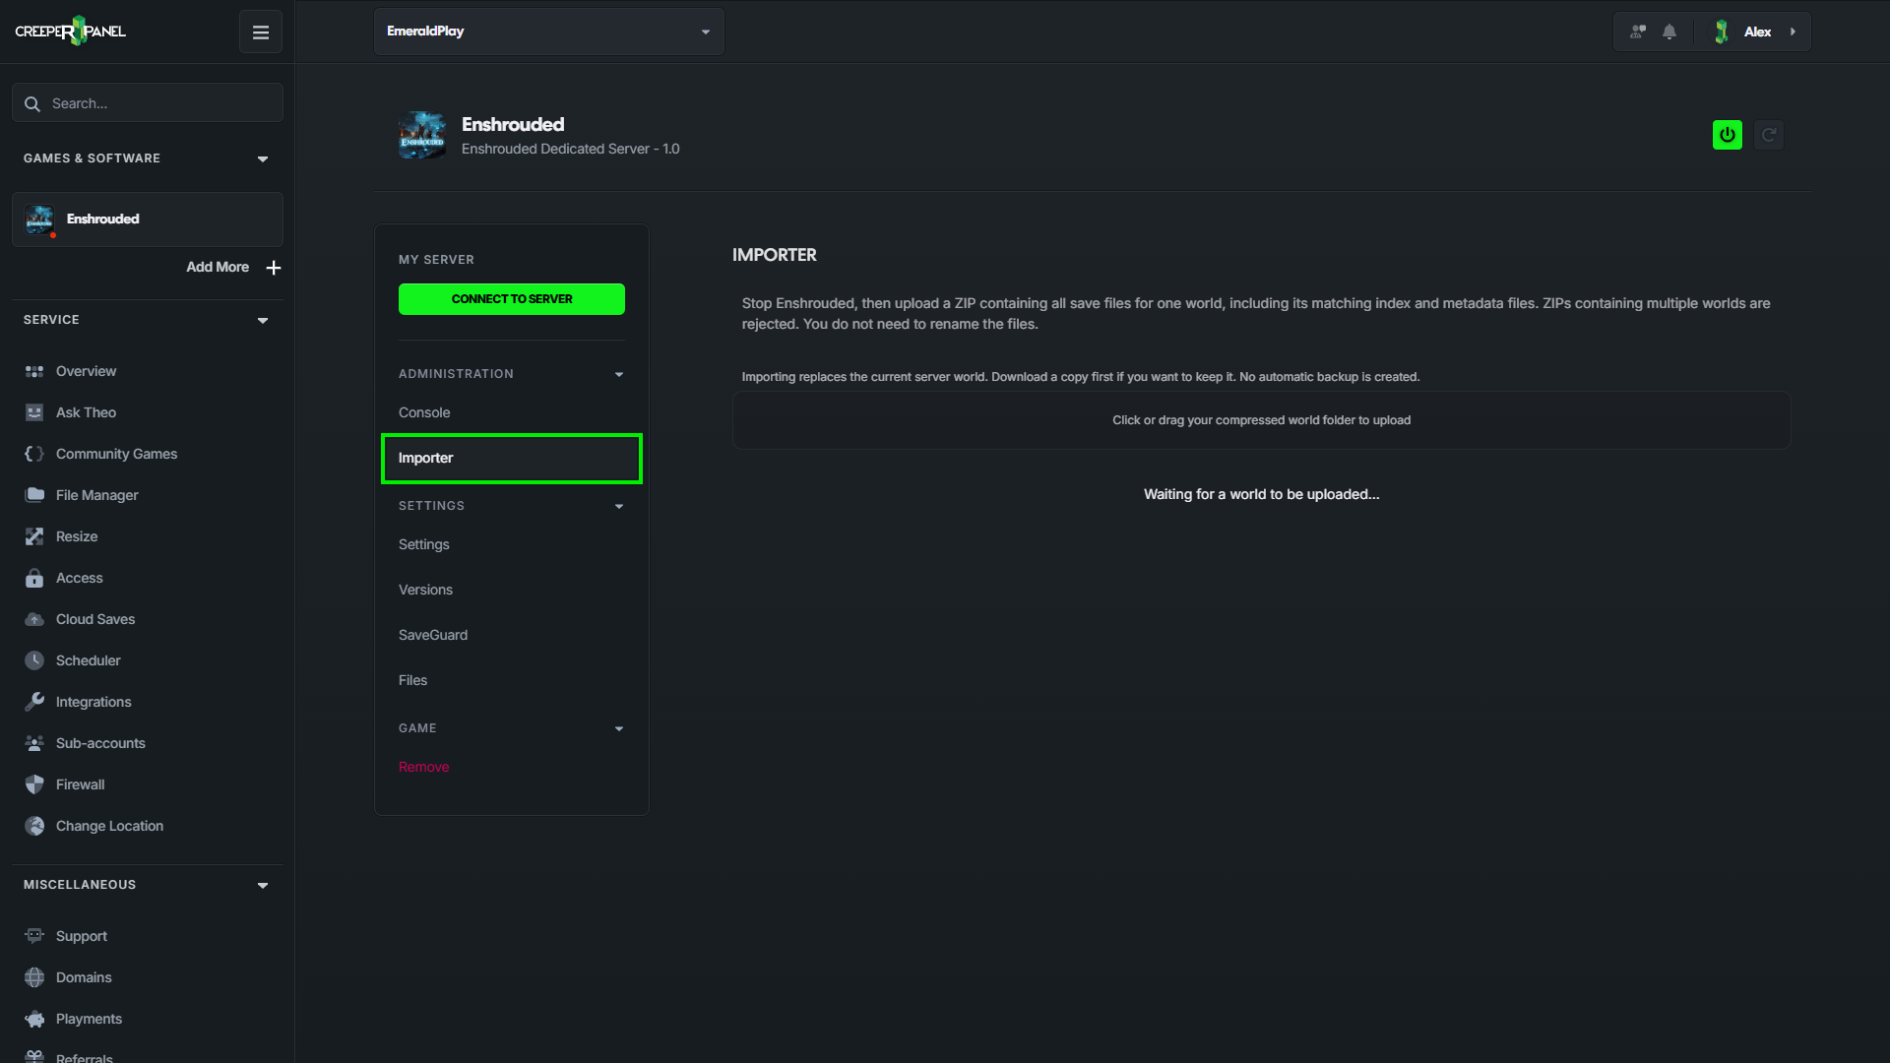Click the Scheduler clock icon

pos(34,660)
